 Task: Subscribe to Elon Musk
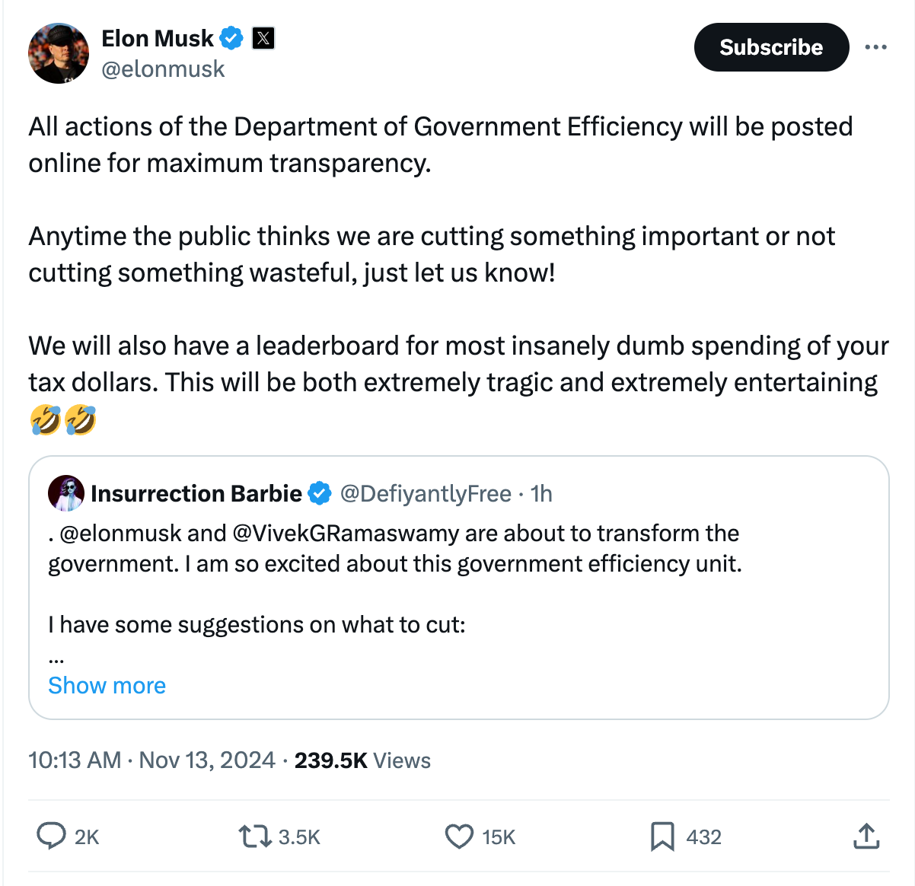point(771,47)
